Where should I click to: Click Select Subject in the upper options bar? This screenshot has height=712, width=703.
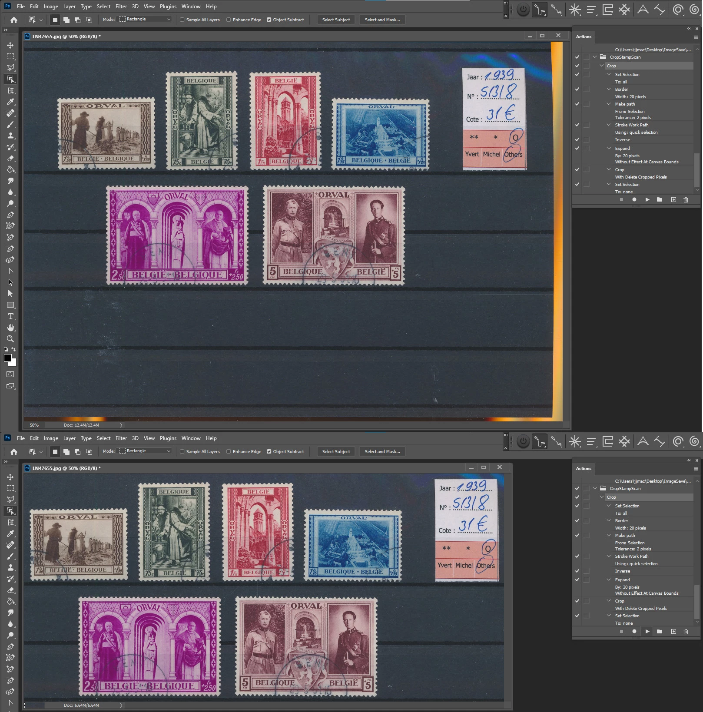pyautogui.click(x=336, y=20)
